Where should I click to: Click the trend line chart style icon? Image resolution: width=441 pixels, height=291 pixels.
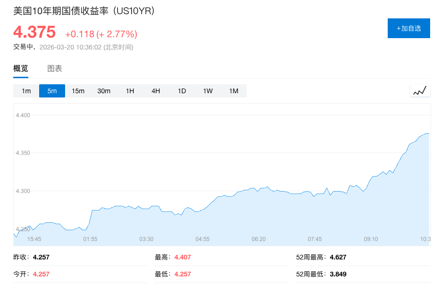[419, 90]
